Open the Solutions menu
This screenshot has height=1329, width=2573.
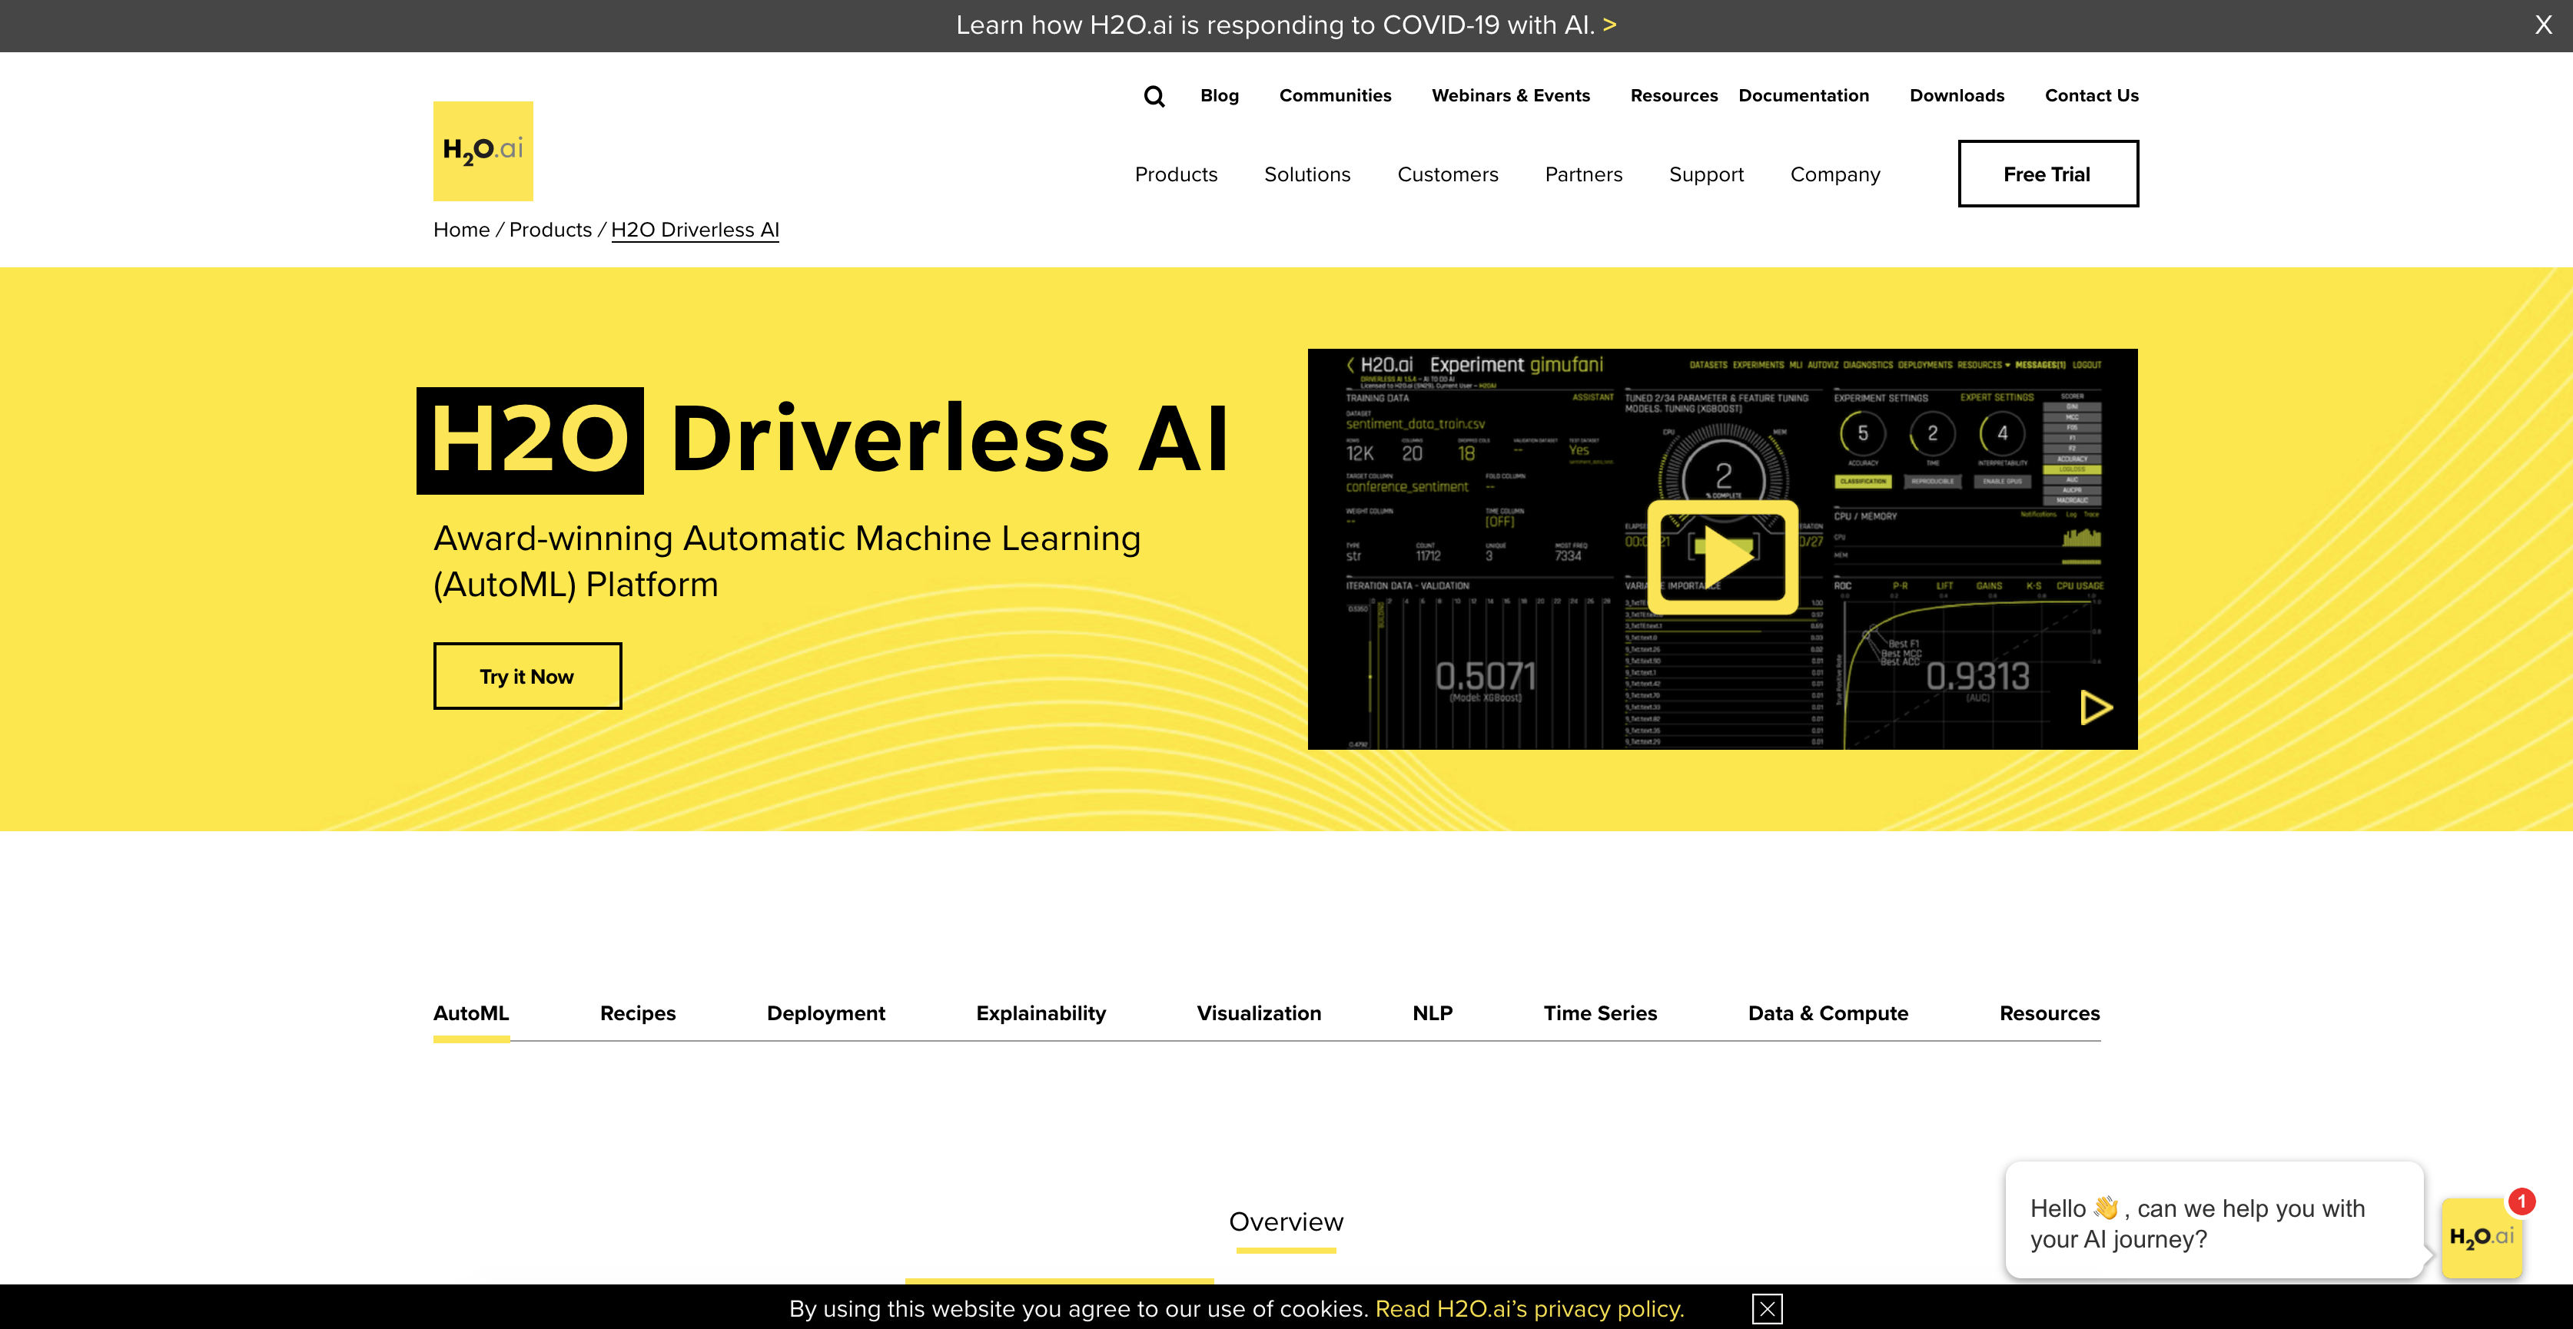tap(1307, 174)
